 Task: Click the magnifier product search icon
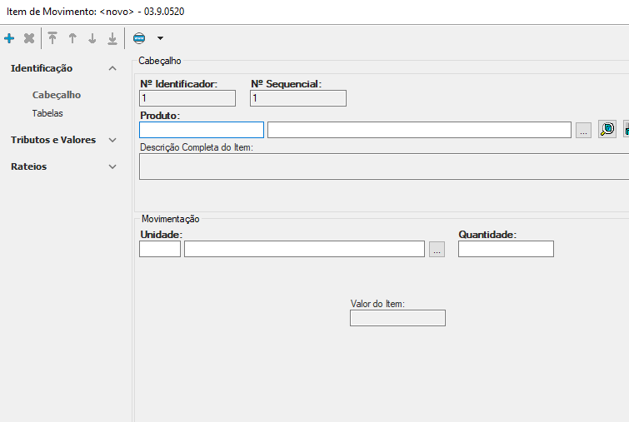[x=607, y=130]
